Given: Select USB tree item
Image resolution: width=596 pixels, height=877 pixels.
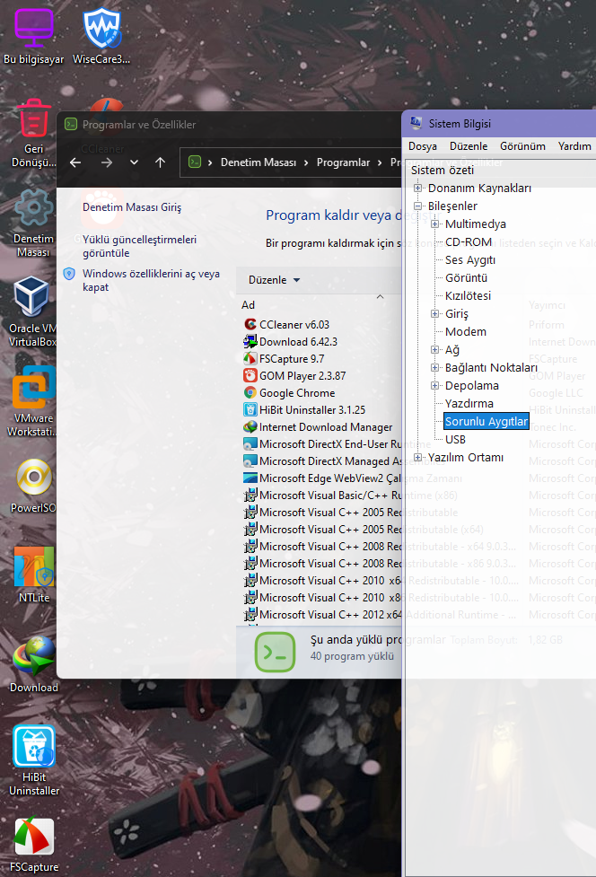Looking at the screenshot, I should 455,440.
